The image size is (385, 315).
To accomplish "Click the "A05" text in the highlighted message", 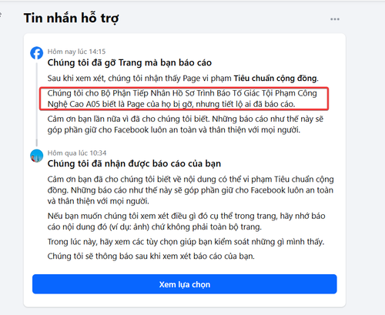I will [93, 104].
